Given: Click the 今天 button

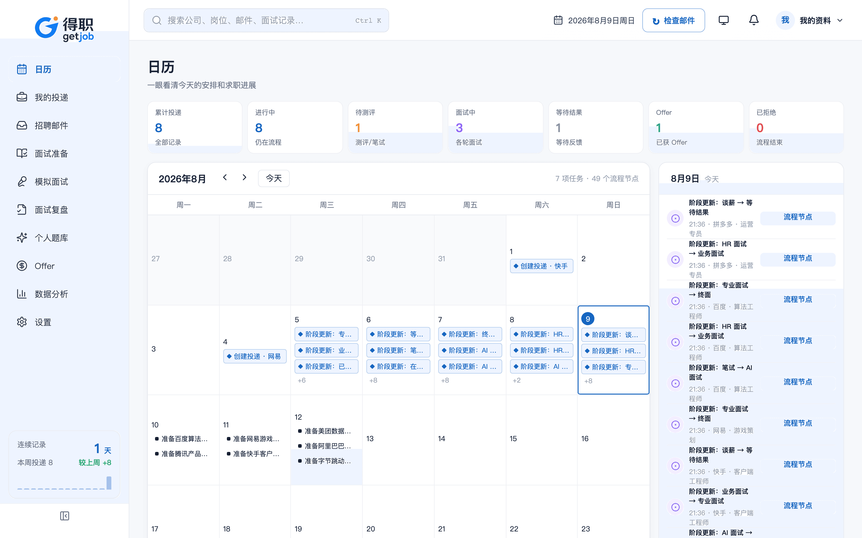Looking at the screenshot, I should [274, 178].
